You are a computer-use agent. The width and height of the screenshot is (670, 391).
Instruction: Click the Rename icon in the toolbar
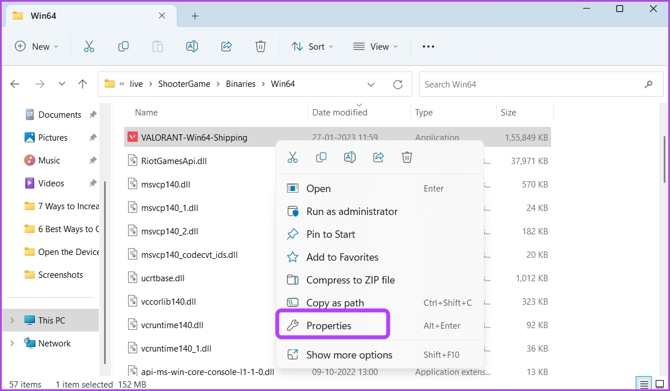[192, 46]
